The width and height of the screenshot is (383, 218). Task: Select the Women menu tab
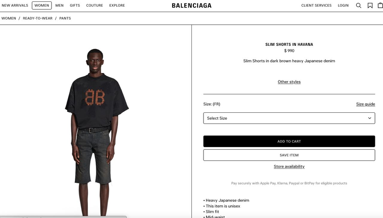42,5
